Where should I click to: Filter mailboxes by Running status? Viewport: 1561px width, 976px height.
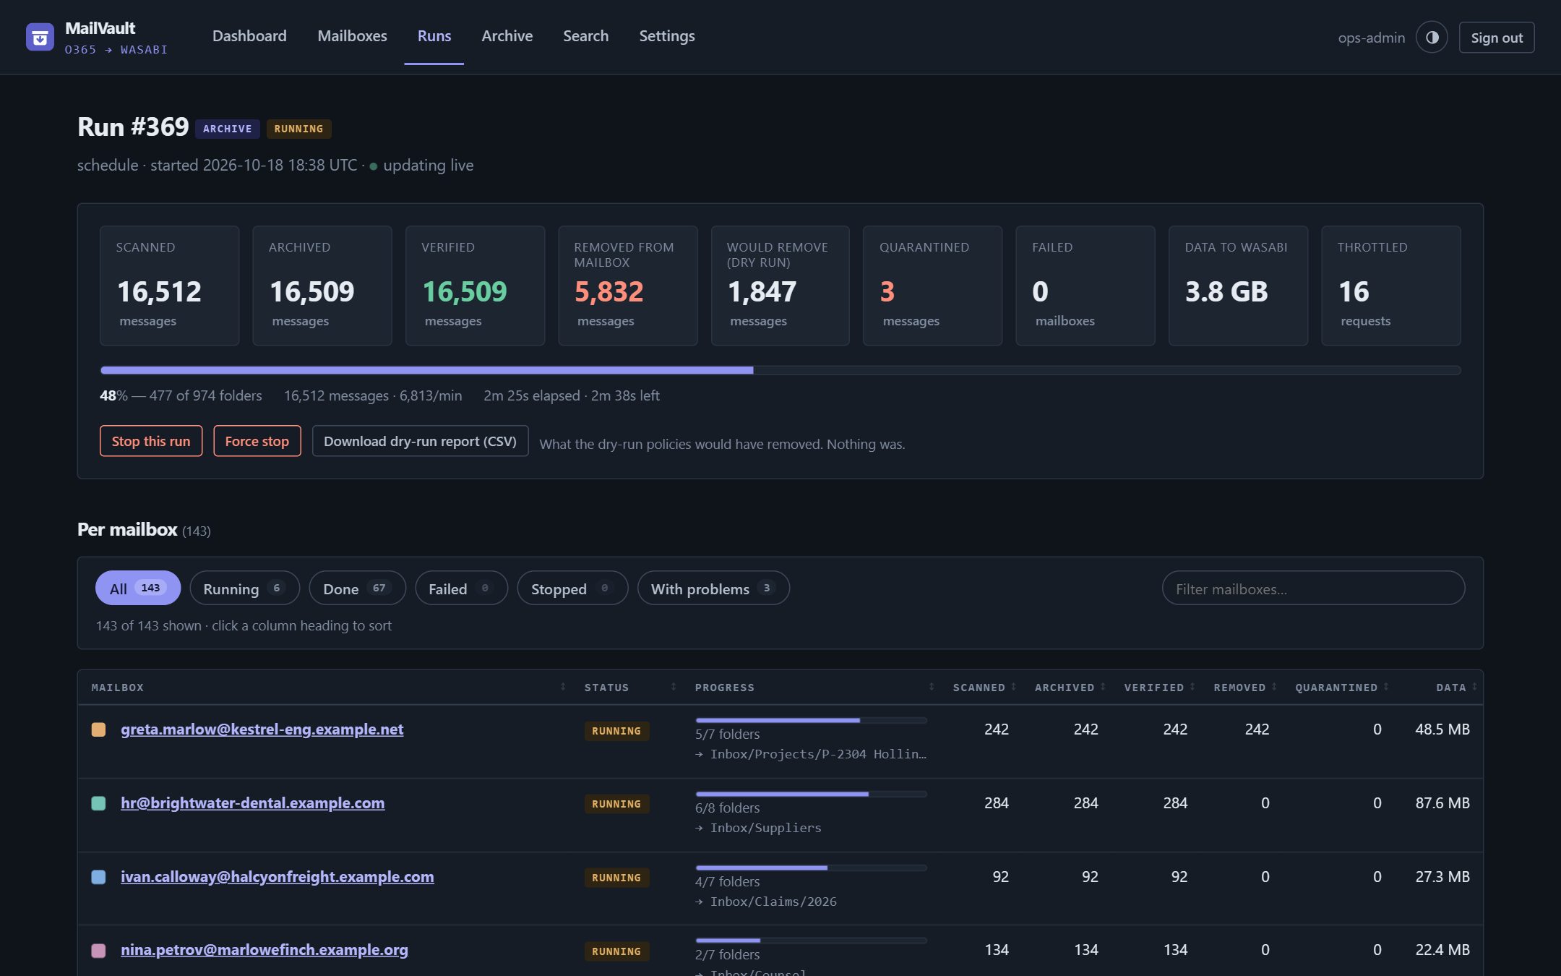pyautogui.click(x=244, y=588)
